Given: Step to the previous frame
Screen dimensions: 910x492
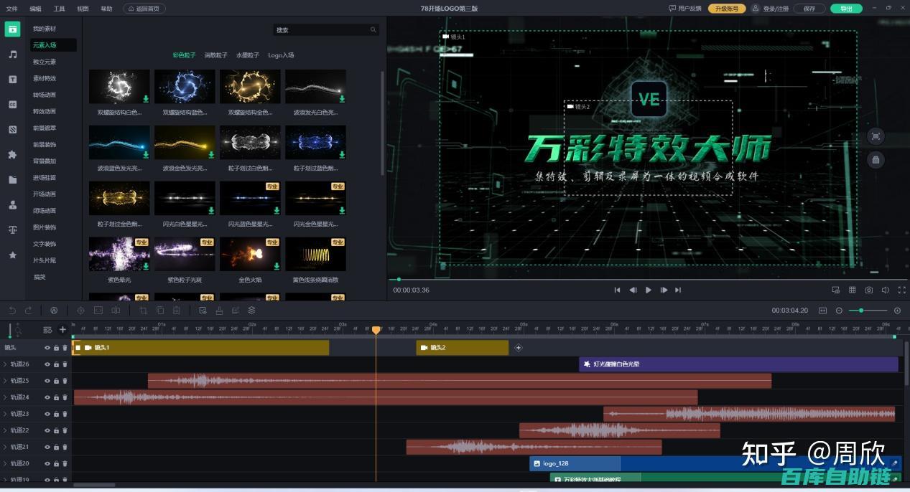Looking at the screenshot, I should (633, 290).
